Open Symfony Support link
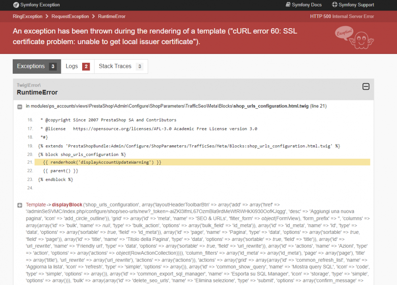Image resolution: width=397 pixels, height=285 pixels. 353,5
